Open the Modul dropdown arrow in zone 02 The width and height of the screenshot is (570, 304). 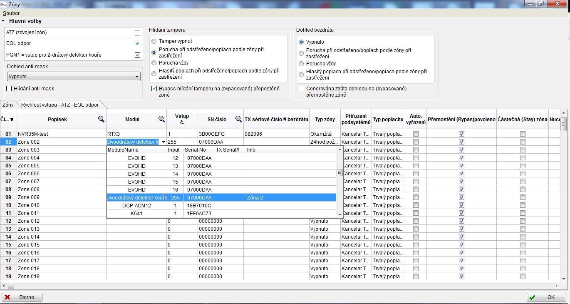pyautogui.click(x=164, y=142)
